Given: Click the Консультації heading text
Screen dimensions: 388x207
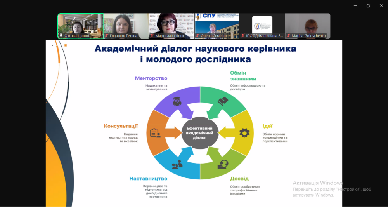Looking at the screenshot, I should (x=121, y=126).
